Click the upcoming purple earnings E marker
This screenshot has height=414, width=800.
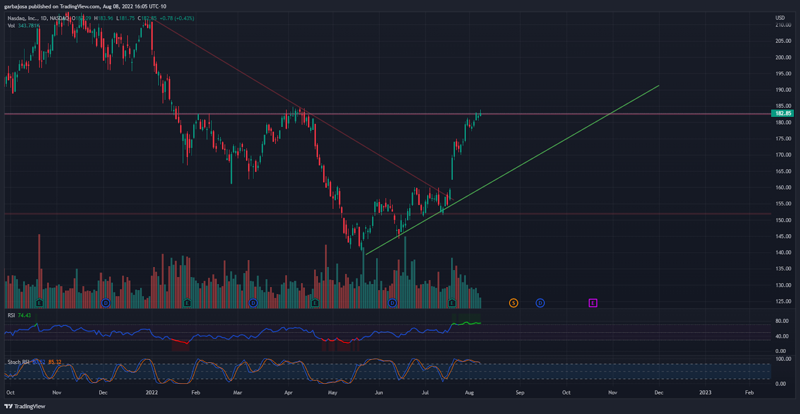pyautogui.click(x=593, y=303)
